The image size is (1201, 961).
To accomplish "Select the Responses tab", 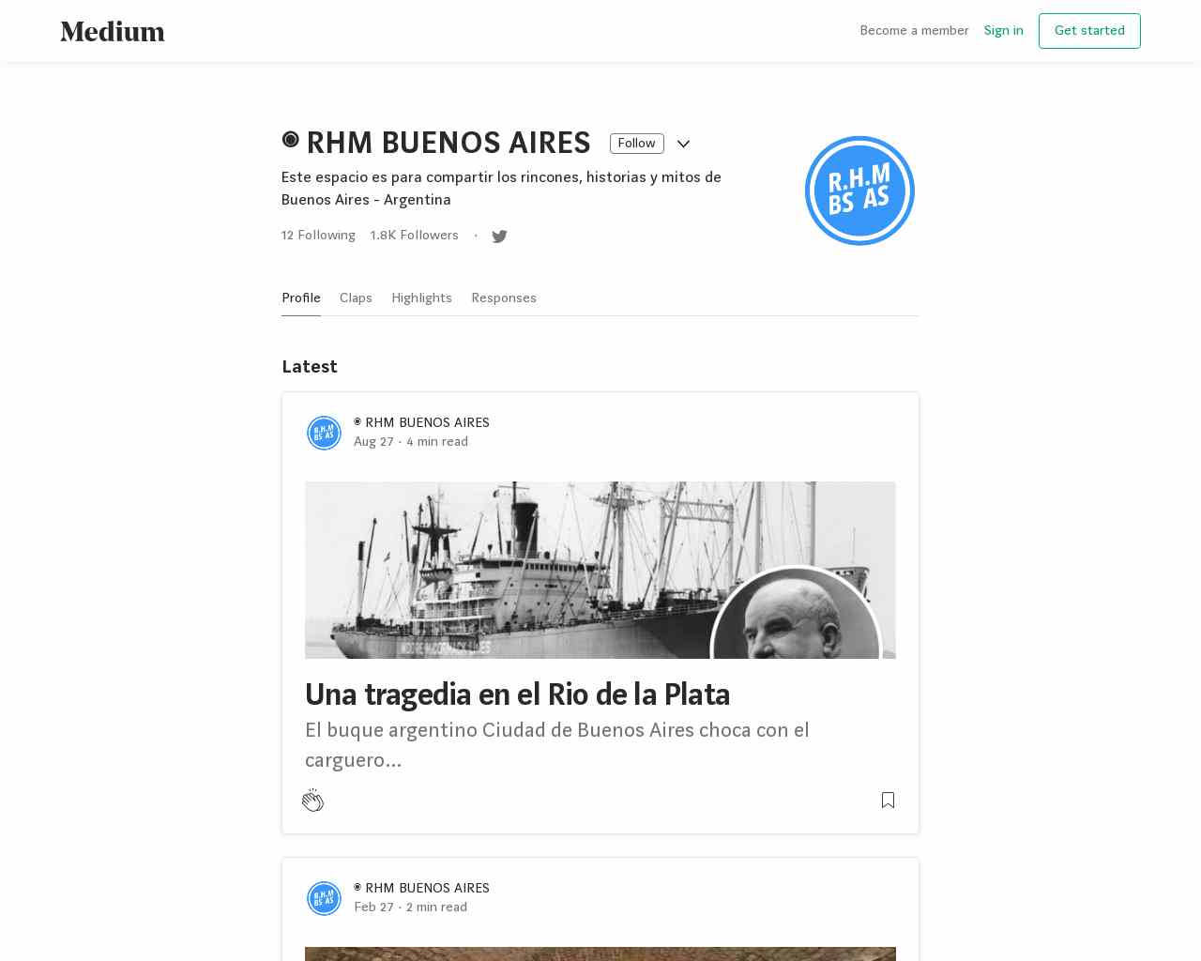I will (504, 298).
